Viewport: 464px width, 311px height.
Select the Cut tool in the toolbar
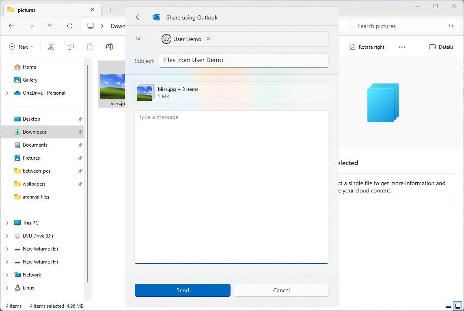tap(51, 47)
